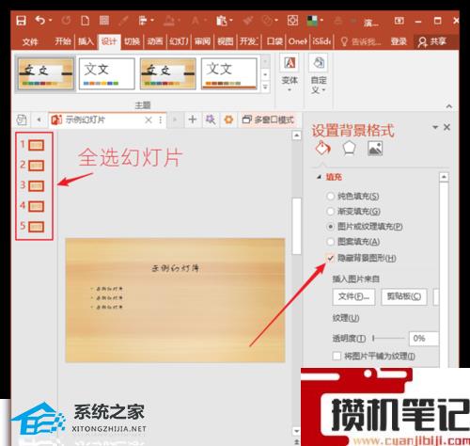
Task: Open the orange gear settings icon in tab bar
Action: 228,119
